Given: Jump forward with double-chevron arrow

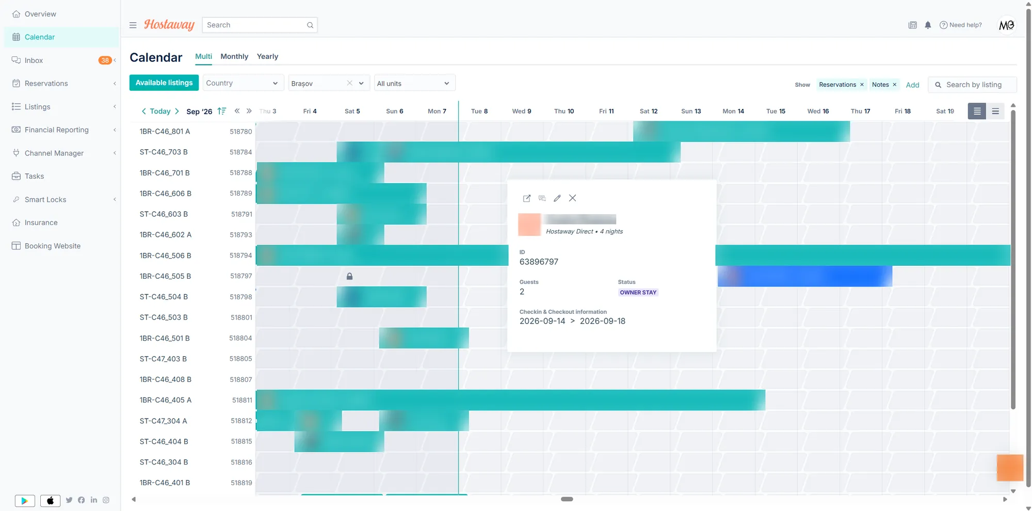Looking at the screenshot, I should tap(249, 111).
